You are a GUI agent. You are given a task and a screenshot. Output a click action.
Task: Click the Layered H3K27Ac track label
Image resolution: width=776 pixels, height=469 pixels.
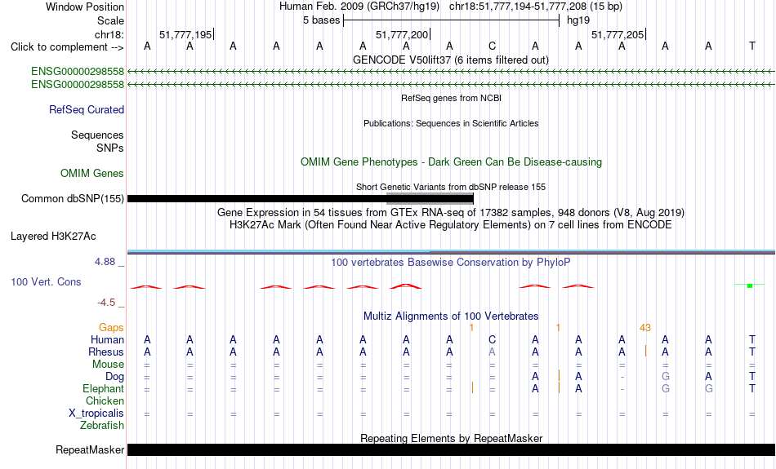tap(53, 237)
